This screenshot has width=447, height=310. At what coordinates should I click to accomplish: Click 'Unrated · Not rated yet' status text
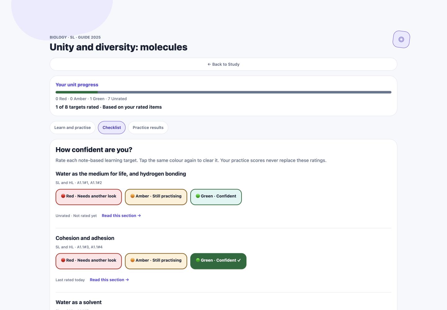(76, 216)
